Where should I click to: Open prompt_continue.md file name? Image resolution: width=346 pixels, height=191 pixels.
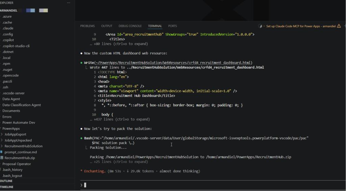click(x=21, y=152)
